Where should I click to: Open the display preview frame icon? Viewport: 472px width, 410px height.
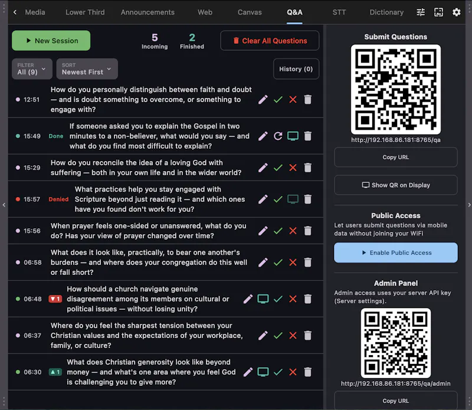tap(438, 12)
